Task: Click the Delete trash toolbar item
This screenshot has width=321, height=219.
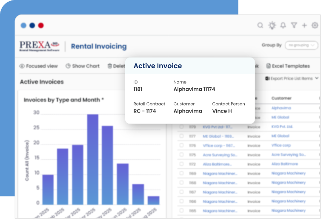Action: (116, 66)
